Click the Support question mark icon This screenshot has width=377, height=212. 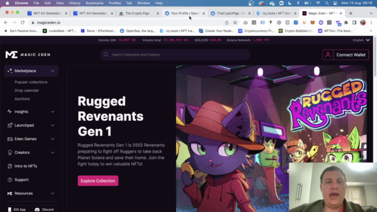coord(10,180)
